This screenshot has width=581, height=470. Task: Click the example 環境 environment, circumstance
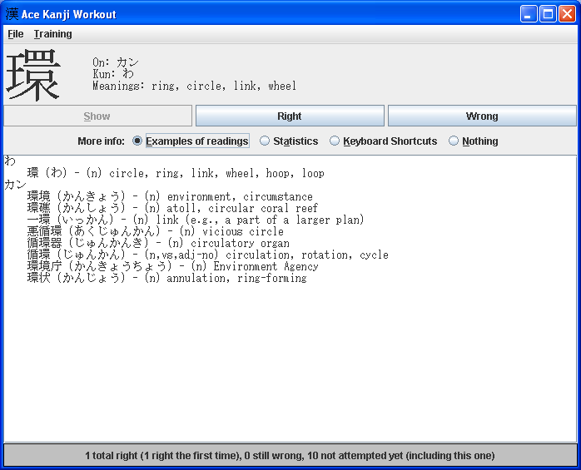point(170,196)
